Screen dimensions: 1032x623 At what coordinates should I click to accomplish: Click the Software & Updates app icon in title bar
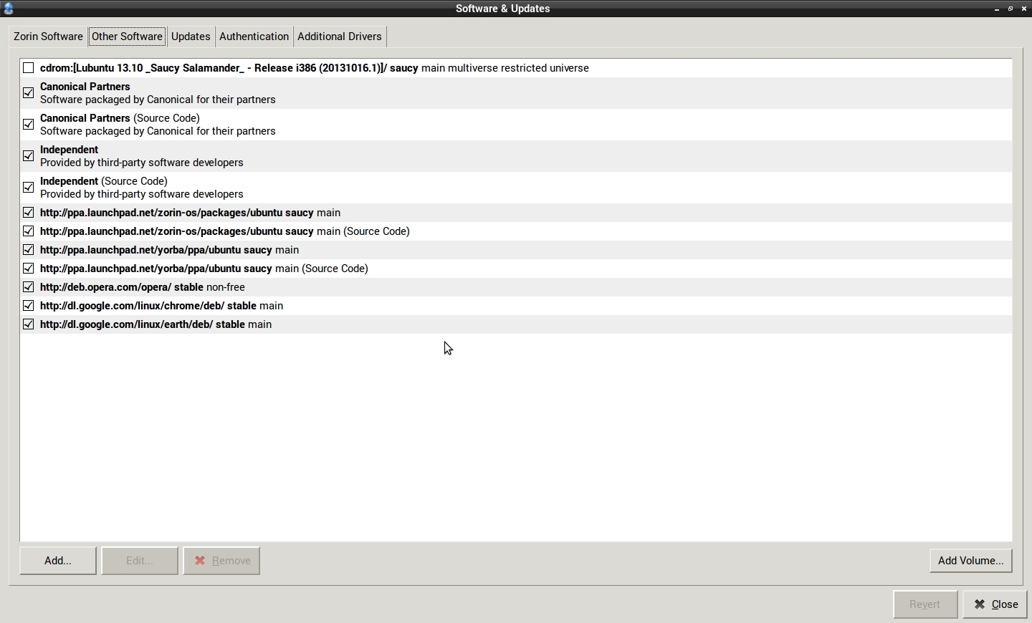point(9,9)
